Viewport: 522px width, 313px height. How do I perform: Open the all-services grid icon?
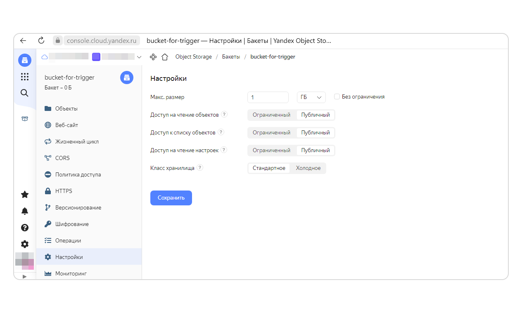[25, 77]
